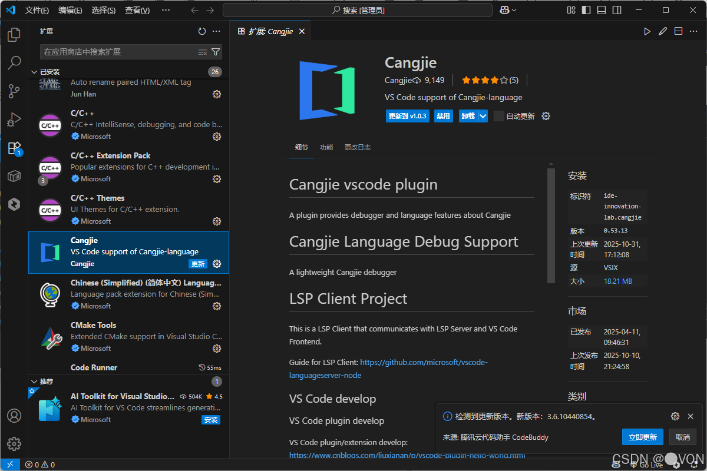Install the AI Toolkit extension

[211, 420]
